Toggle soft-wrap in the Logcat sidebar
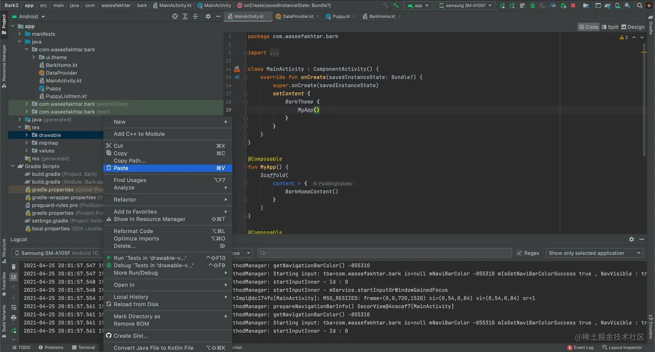The image size is (655, 352). (13, 307)
